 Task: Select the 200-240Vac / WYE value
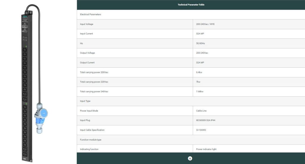205,24
